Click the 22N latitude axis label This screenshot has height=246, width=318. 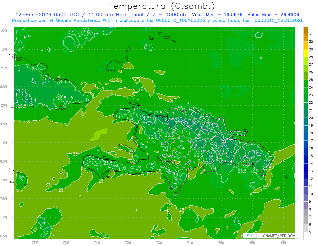(4, 31)
